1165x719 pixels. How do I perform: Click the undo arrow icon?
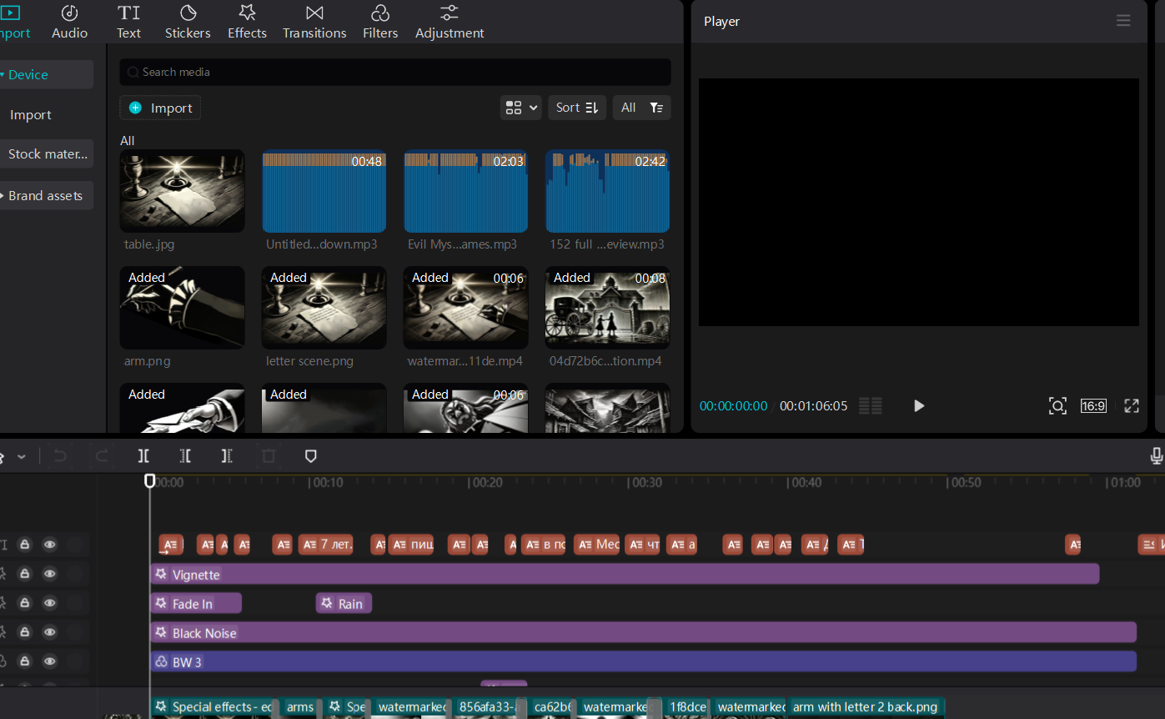coord(60,456)
